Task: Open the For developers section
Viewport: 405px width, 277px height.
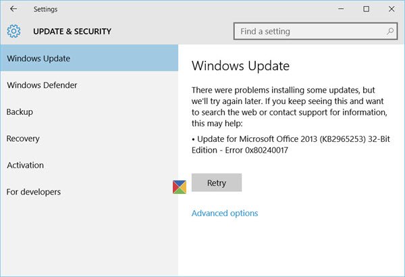Action: 34,192
